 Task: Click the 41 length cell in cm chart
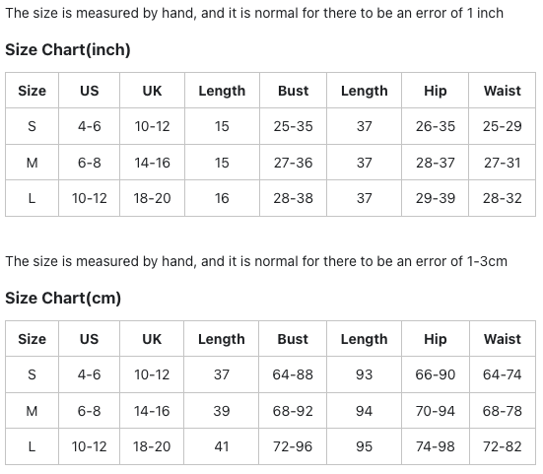[222, 446]
